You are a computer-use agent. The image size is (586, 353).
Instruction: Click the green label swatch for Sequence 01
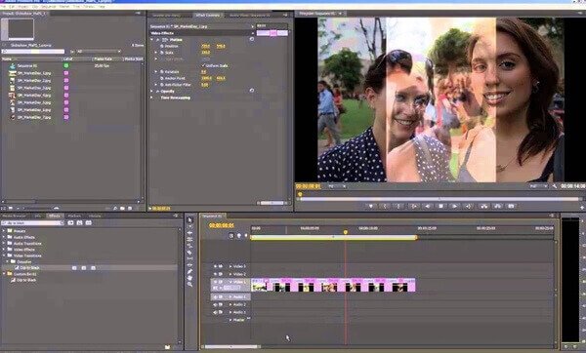pyautogui.click(x=66, y=65)
